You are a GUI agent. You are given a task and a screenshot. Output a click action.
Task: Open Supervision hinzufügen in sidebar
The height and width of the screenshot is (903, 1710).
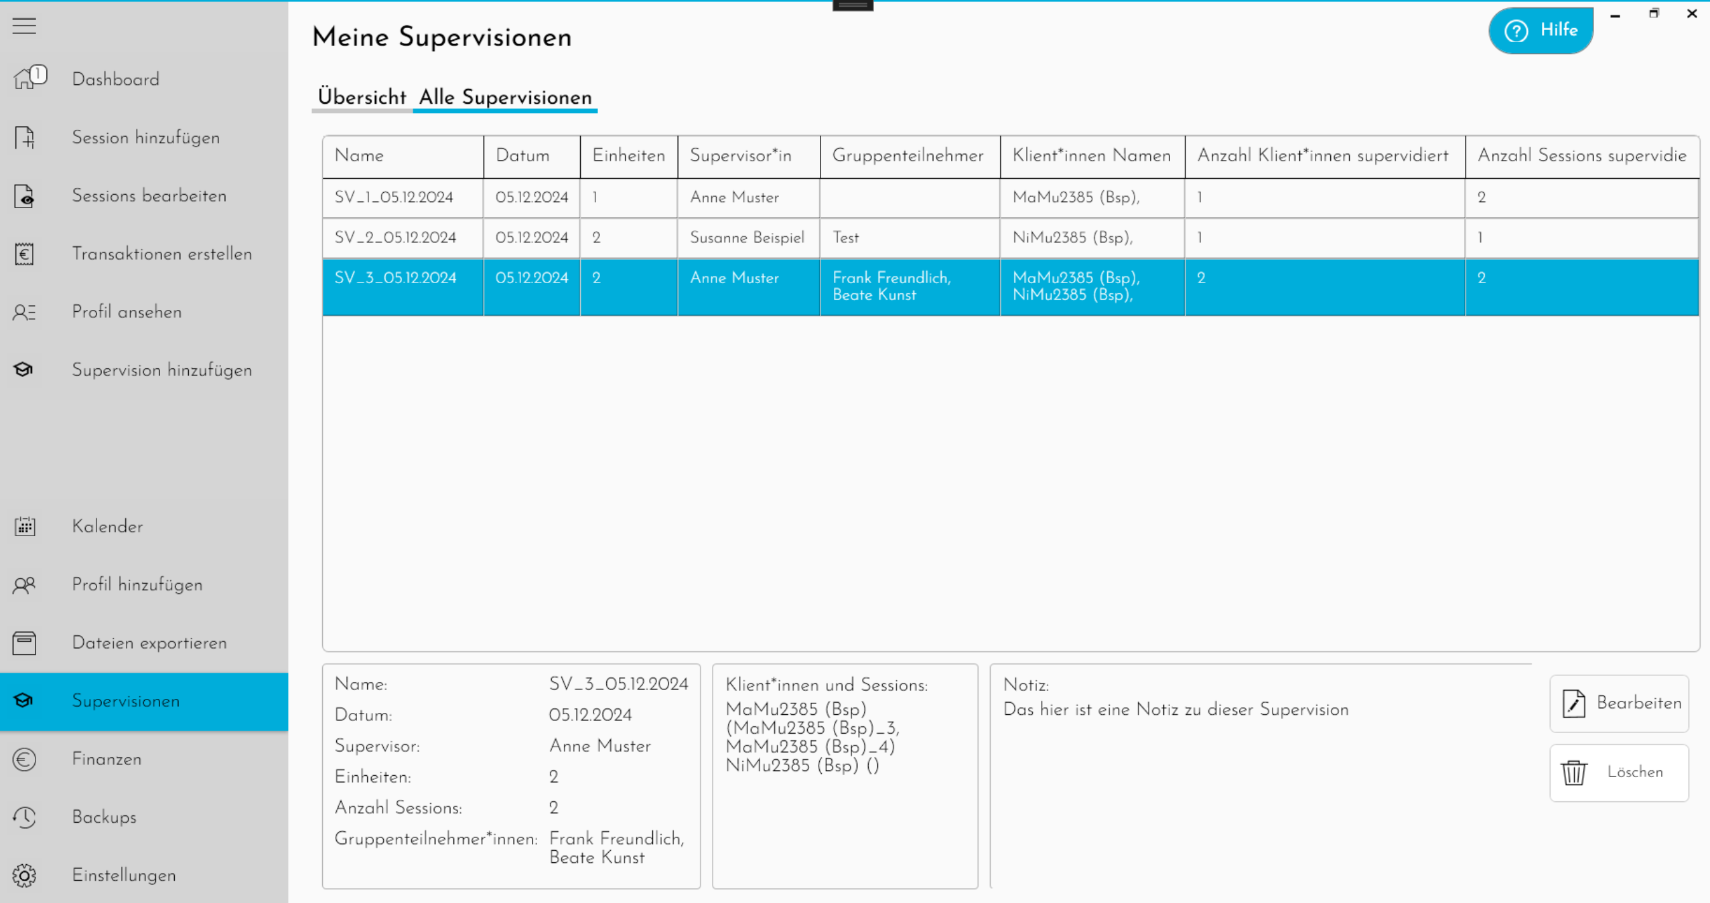coord(161,370)
